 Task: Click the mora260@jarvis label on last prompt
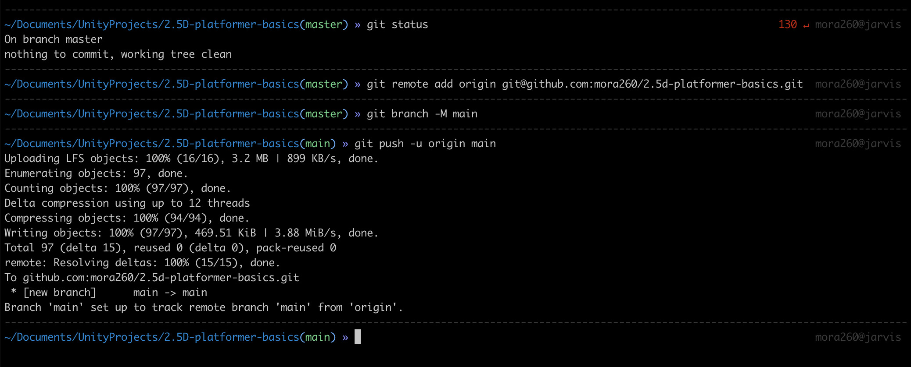click(858, 337)
